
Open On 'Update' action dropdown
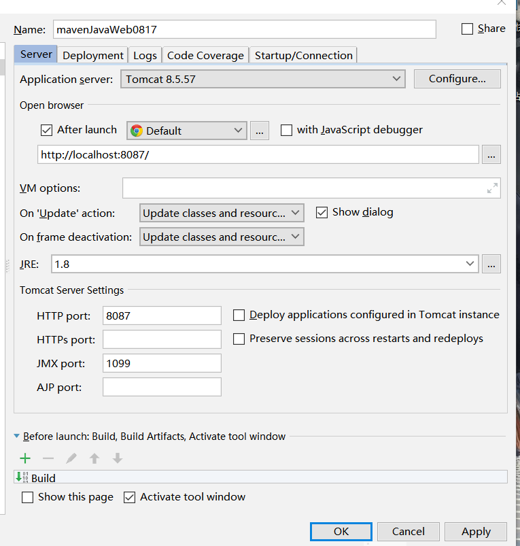click(x=222, y=213)
